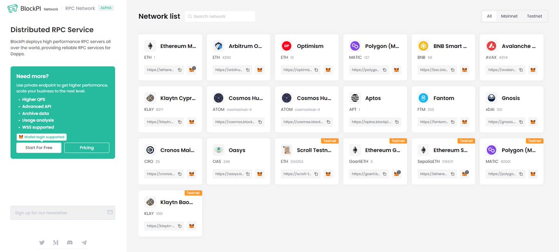Copy the Optimism RPC endpoint

click(x=316, y=70)
